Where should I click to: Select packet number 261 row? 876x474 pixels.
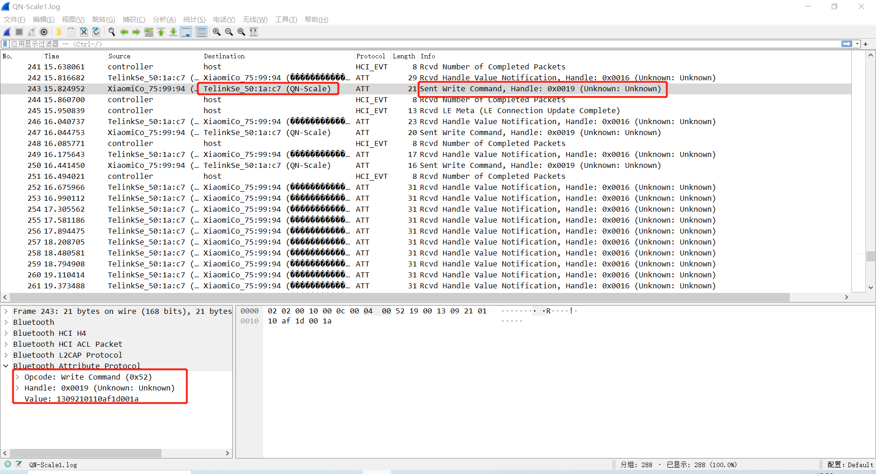pos(426,286)
